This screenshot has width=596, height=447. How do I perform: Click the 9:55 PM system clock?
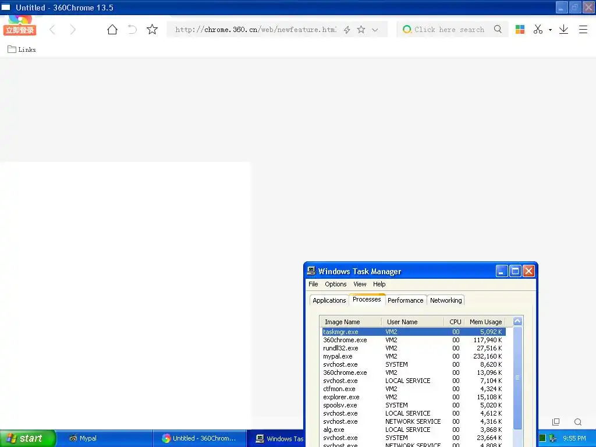[x=574, y=438]
